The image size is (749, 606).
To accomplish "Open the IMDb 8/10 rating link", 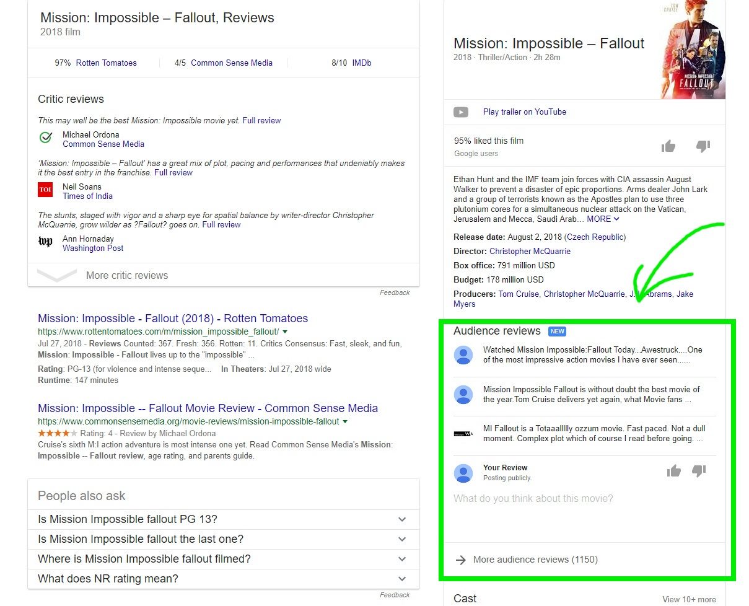I will coord(362,63).
